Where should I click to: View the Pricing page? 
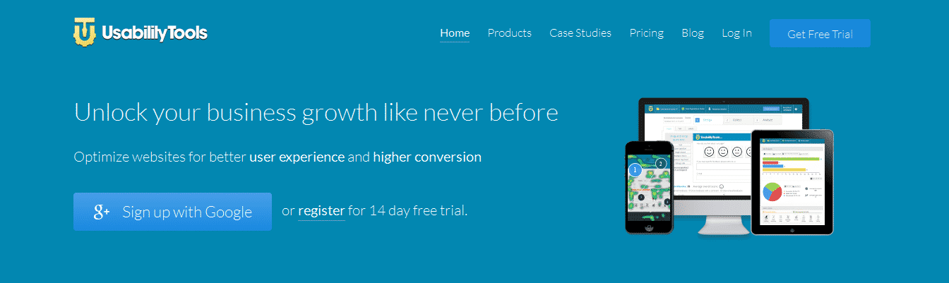pos(646,33)
